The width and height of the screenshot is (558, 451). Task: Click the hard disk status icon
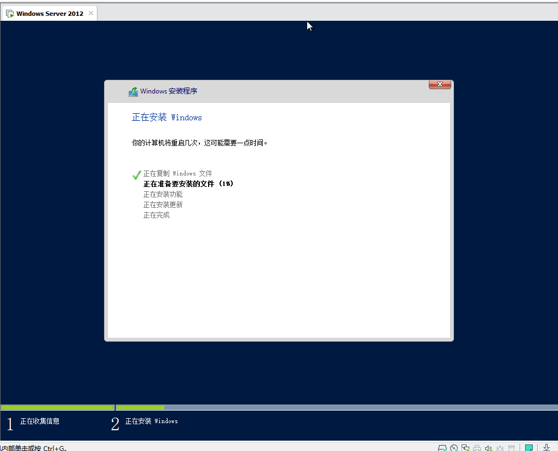click(442, 448)
